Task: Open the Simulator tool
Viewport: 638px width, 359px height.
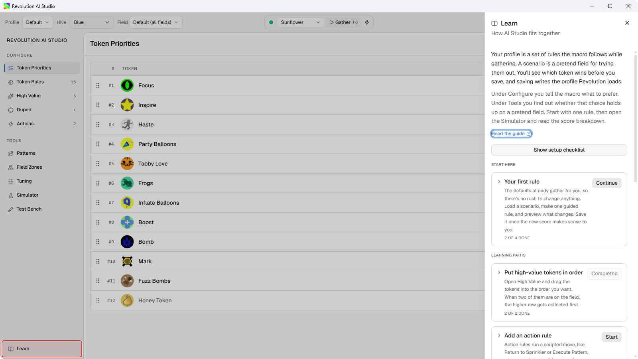Action: click(42, 195)
